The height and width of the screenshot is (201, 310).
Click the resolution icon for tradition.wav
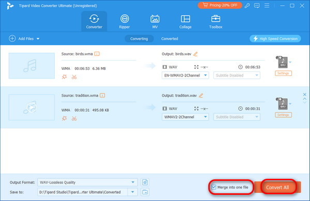tap(196, 109)
